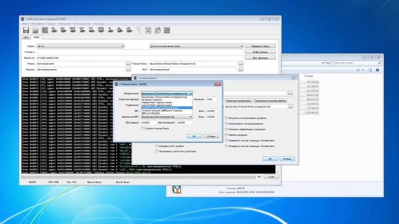This screenshot has height=224, width=399.
Task: Open the 'Файл' menu
Action: click(25, 24)
